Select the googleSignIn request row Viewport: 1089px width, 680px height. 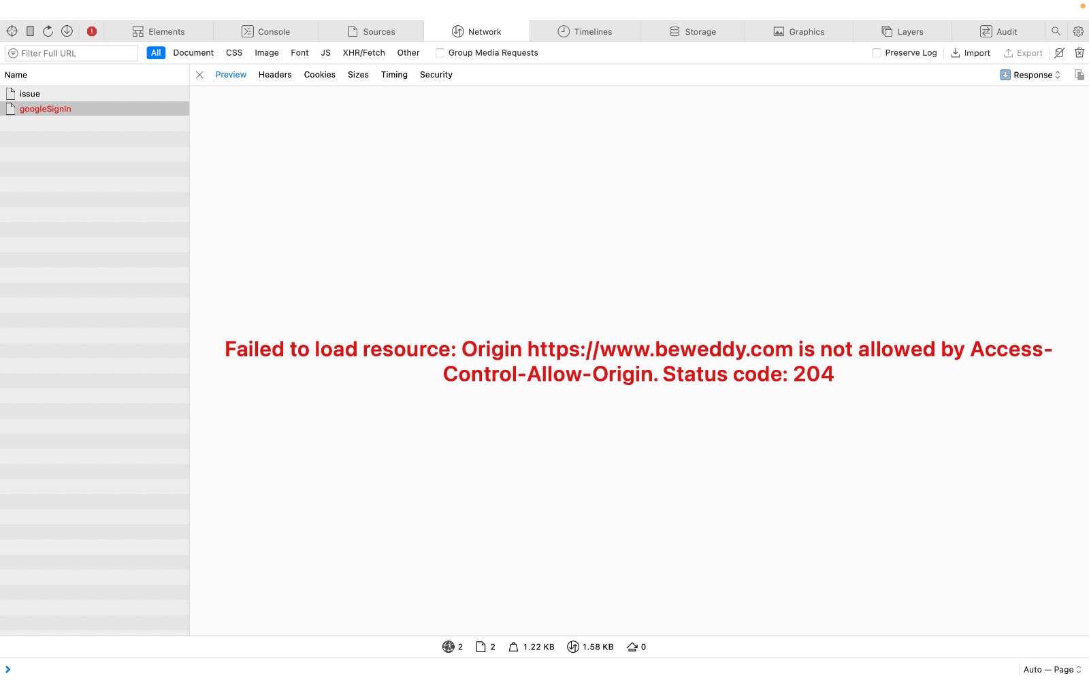click(95, 109)
